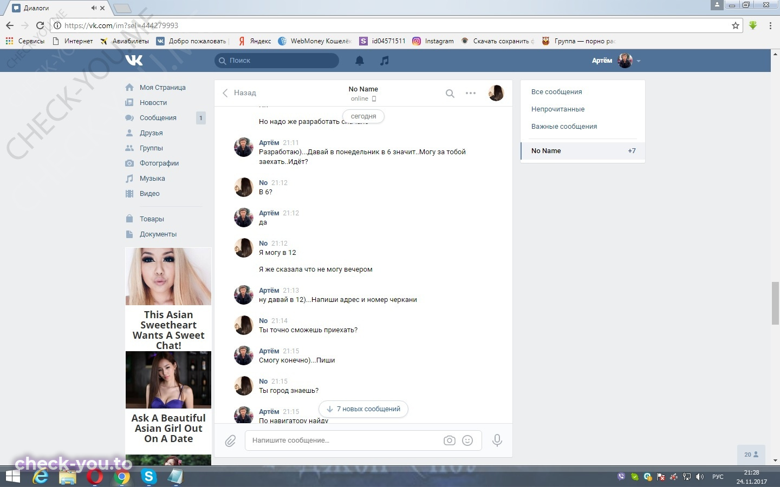Viewport: 780px width, 487px height.
Task: Open the Интернет bookmark
Action: tap(73, 41)
